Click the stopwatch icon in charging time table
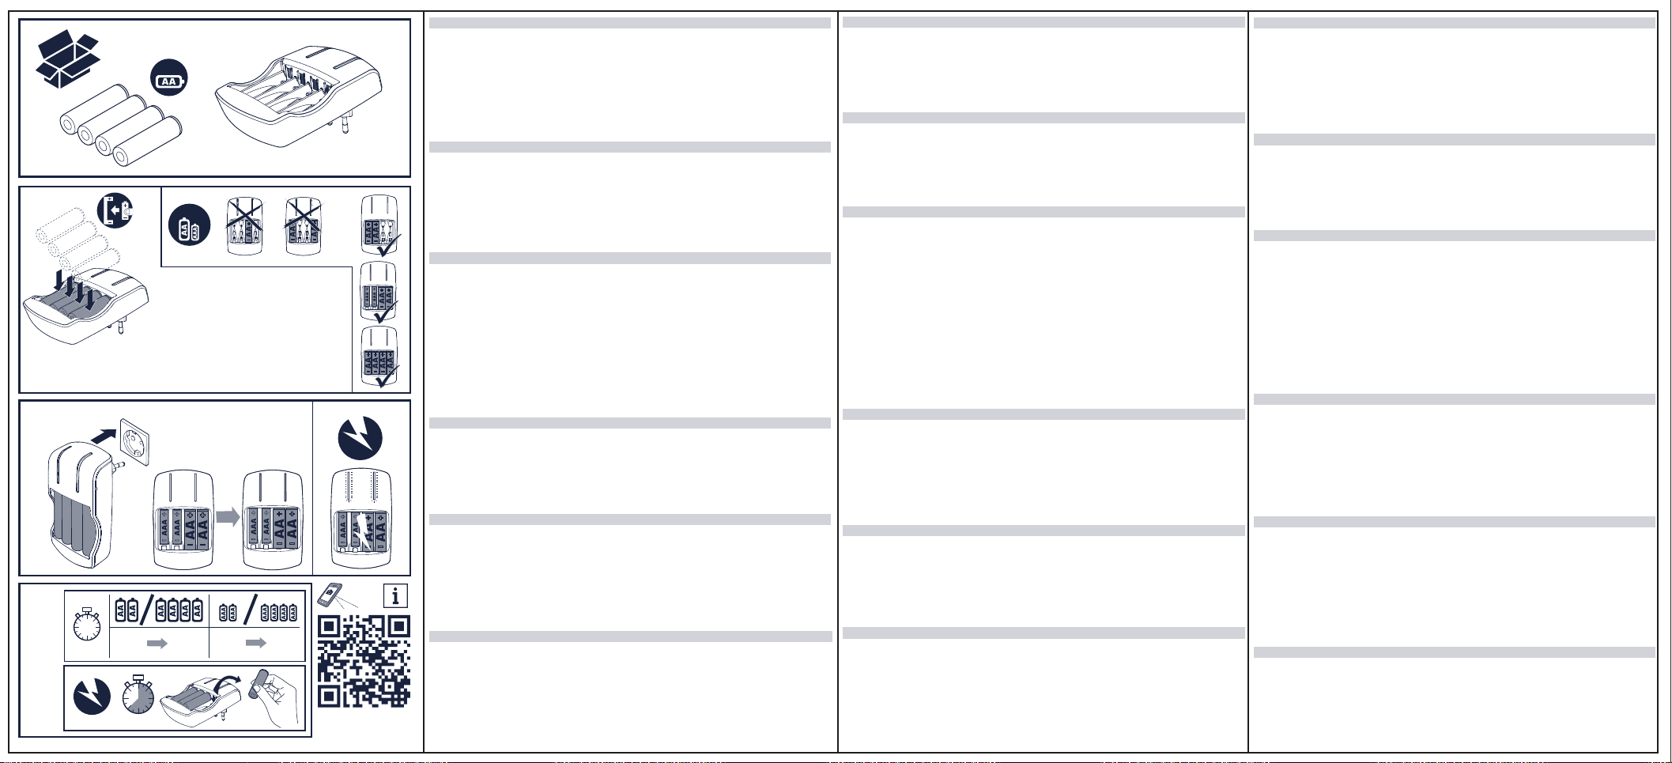Image resolution: width=1672 pixels, height=763 pixels. (87, 624)
